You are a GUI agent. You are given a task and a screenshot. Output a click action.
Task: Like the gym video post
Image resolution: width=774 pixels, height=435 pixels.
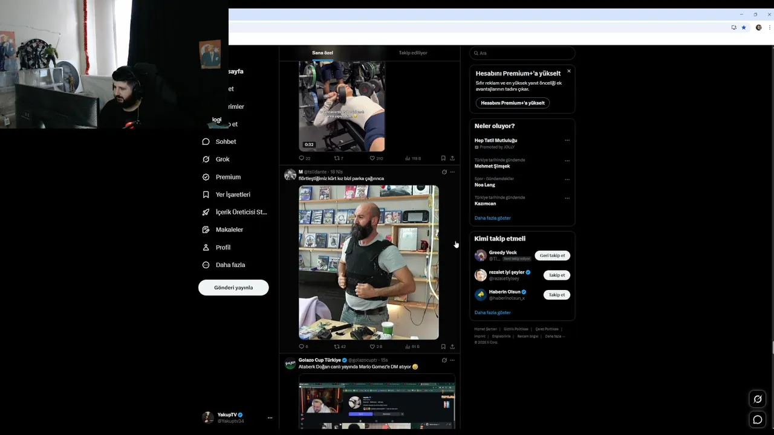pyautogui.click(x=376, y=158)
